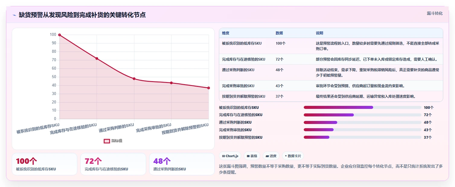The height and width of the screenshot is (187, 455).
Task: Click the progress bar for 通过采购判断的SKU
Action: tap(363, 122)
